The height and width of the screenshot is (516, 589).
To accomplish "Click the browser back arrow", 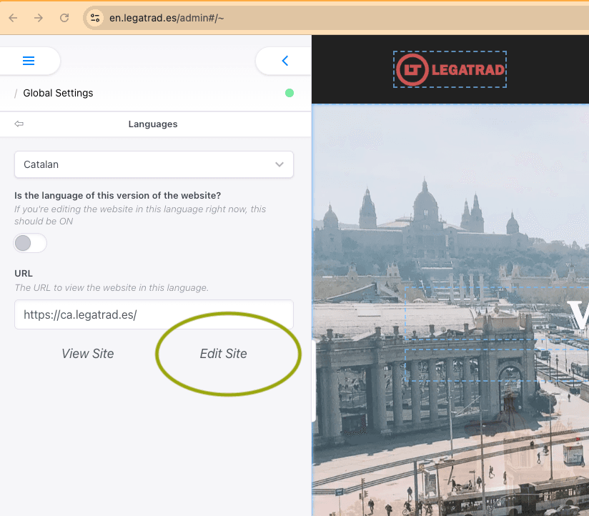I will pos(13,18).
